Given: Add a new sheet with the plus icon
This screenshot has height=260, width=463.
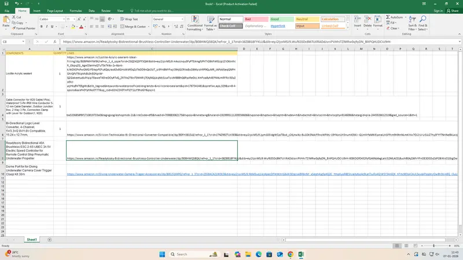Looking at the screenshot, I should (x=50, y=240).
